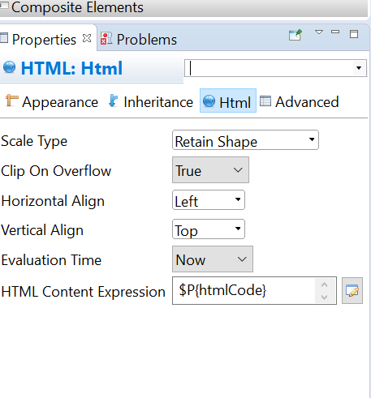The image size is (371, 398).
Task: Maximize the Properties panel
Action: 354,34
